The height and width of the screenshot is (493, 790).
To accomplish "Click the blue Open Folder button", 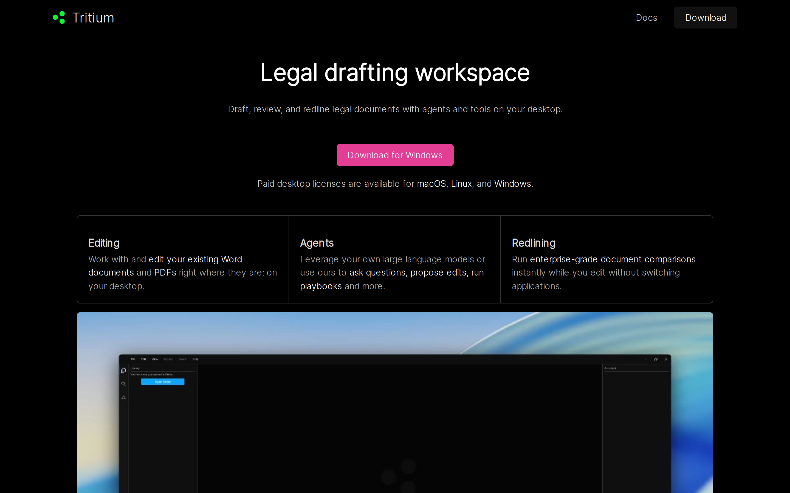I will click(x=163, y=382).
